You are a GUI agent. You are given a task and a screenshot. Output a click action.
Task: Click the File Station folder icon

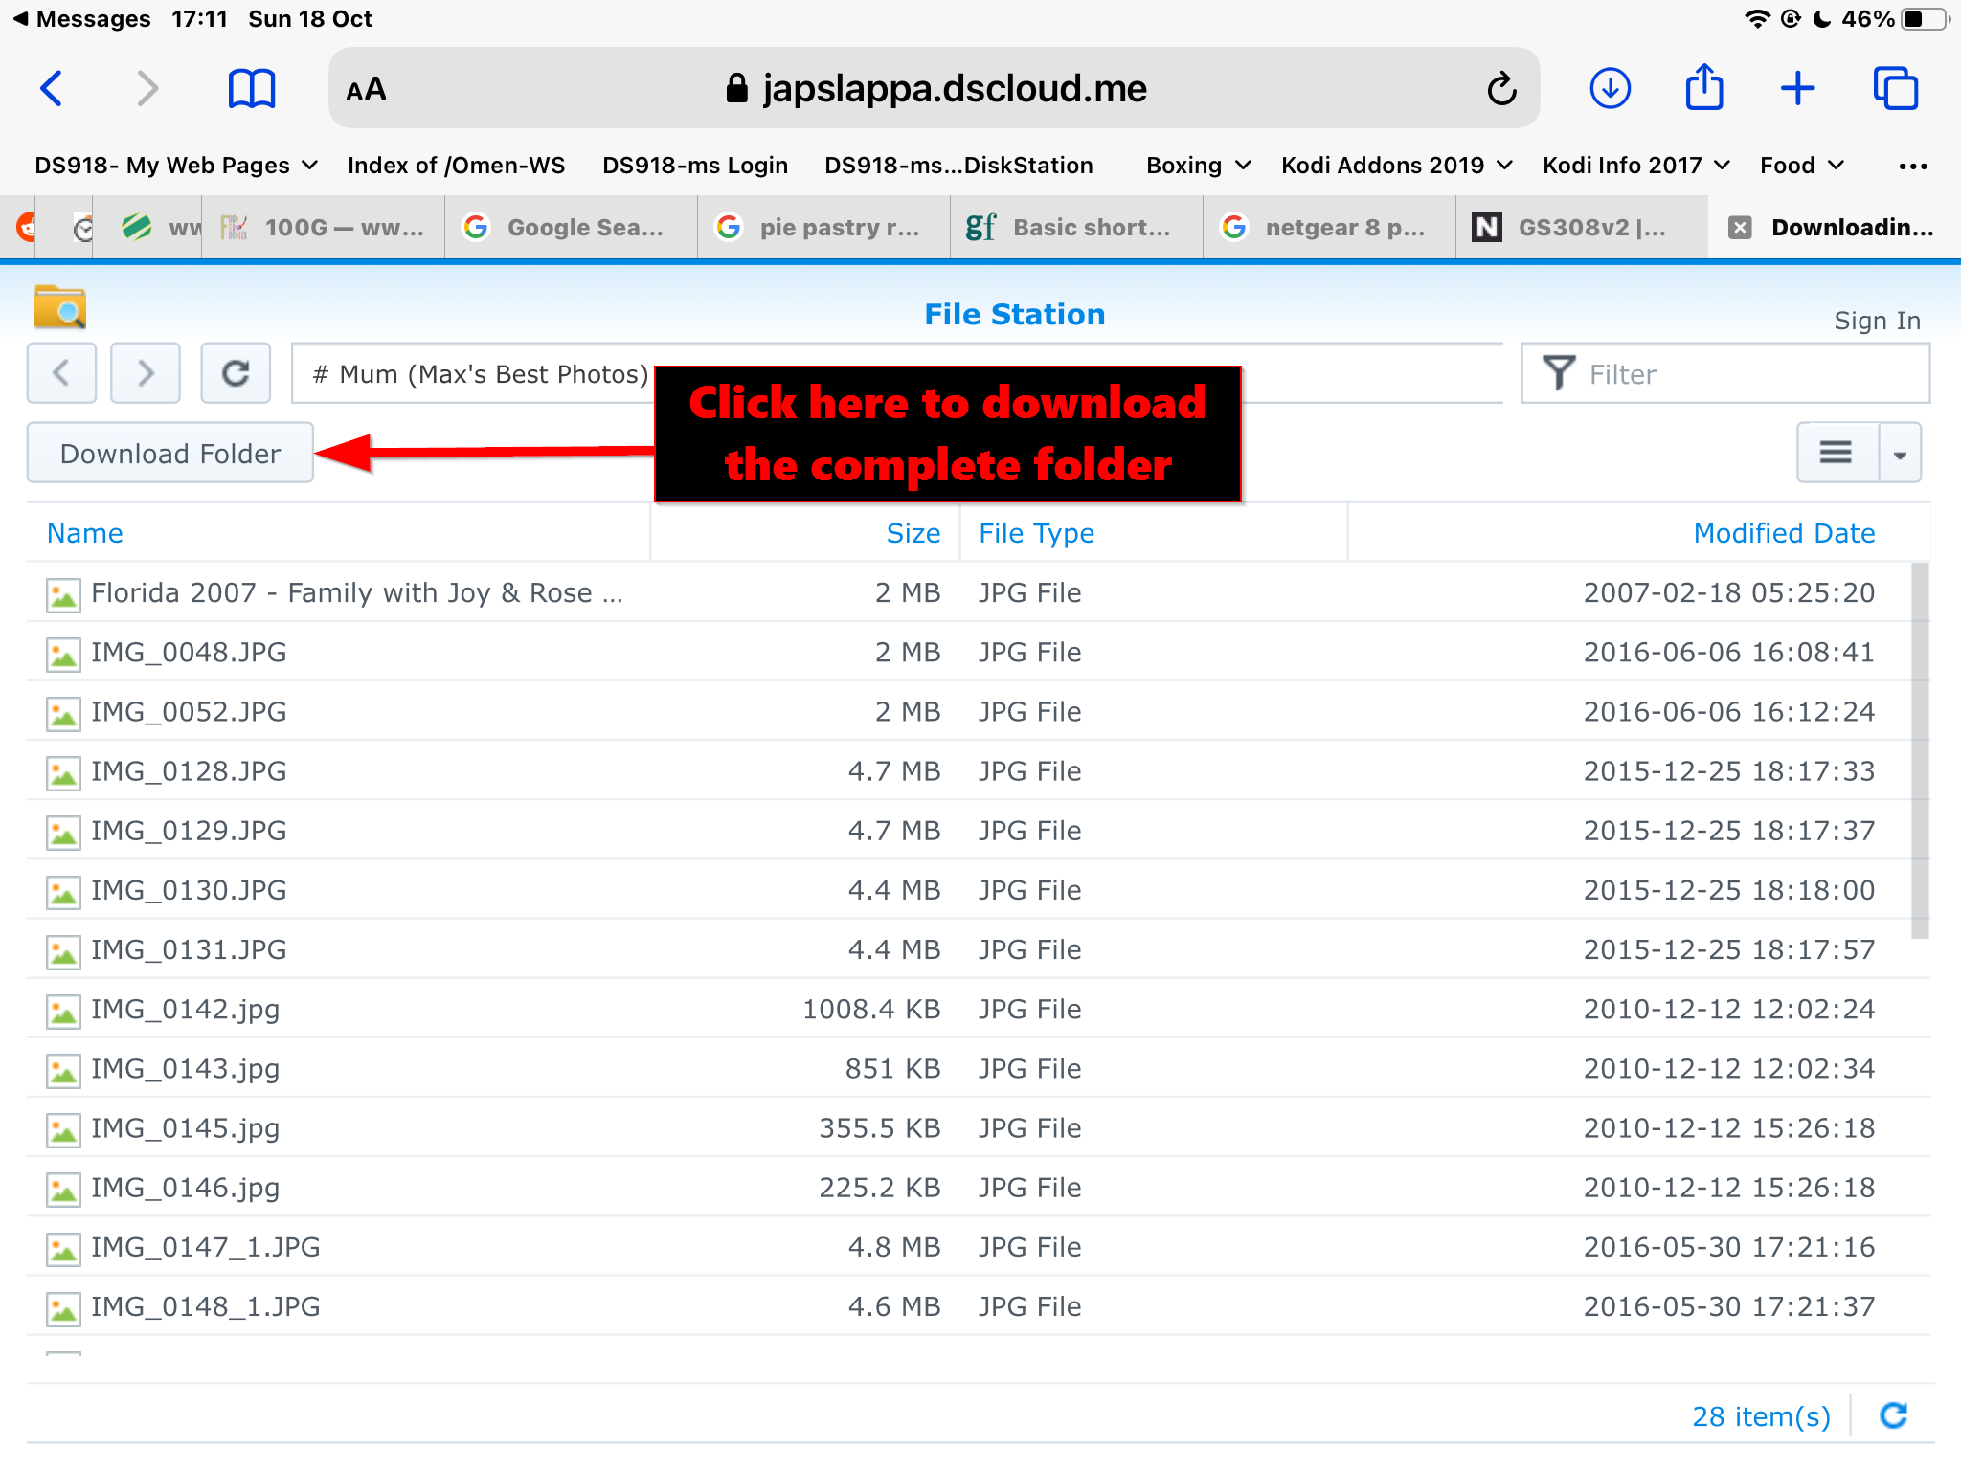click(59, 307)
